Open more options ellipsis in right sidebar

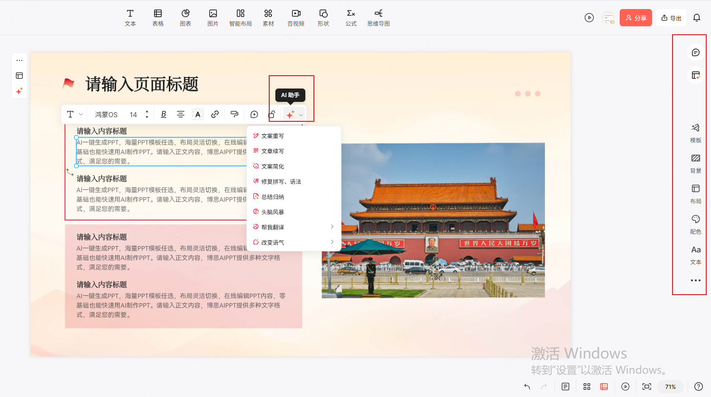[x=696, y=280]
